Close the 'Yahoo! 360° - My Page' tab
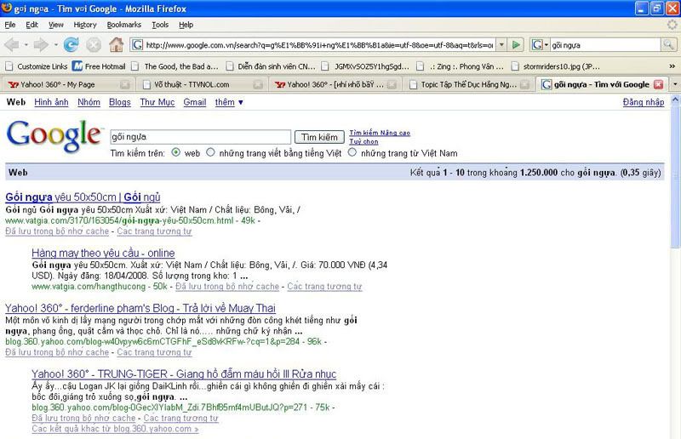This screenshot has width=681, height=439. (124, 85)
